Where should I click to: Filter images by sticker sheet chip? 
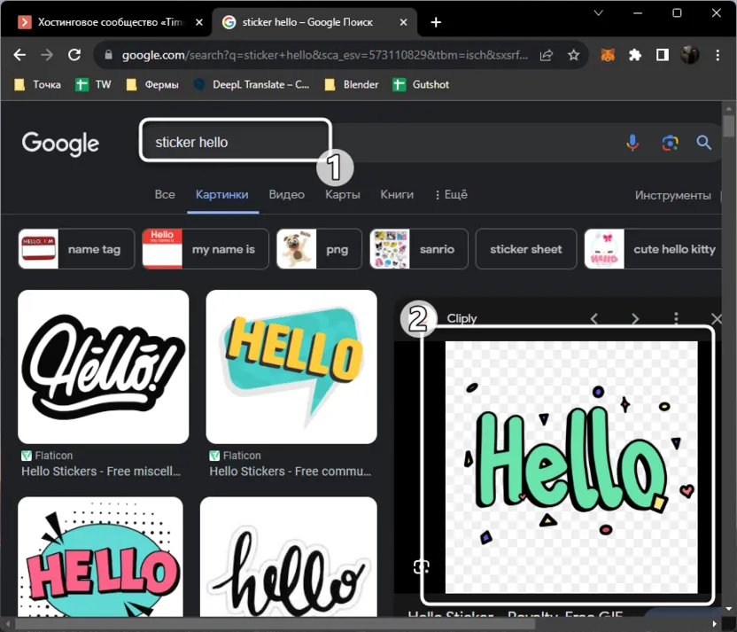click(526, 249)
